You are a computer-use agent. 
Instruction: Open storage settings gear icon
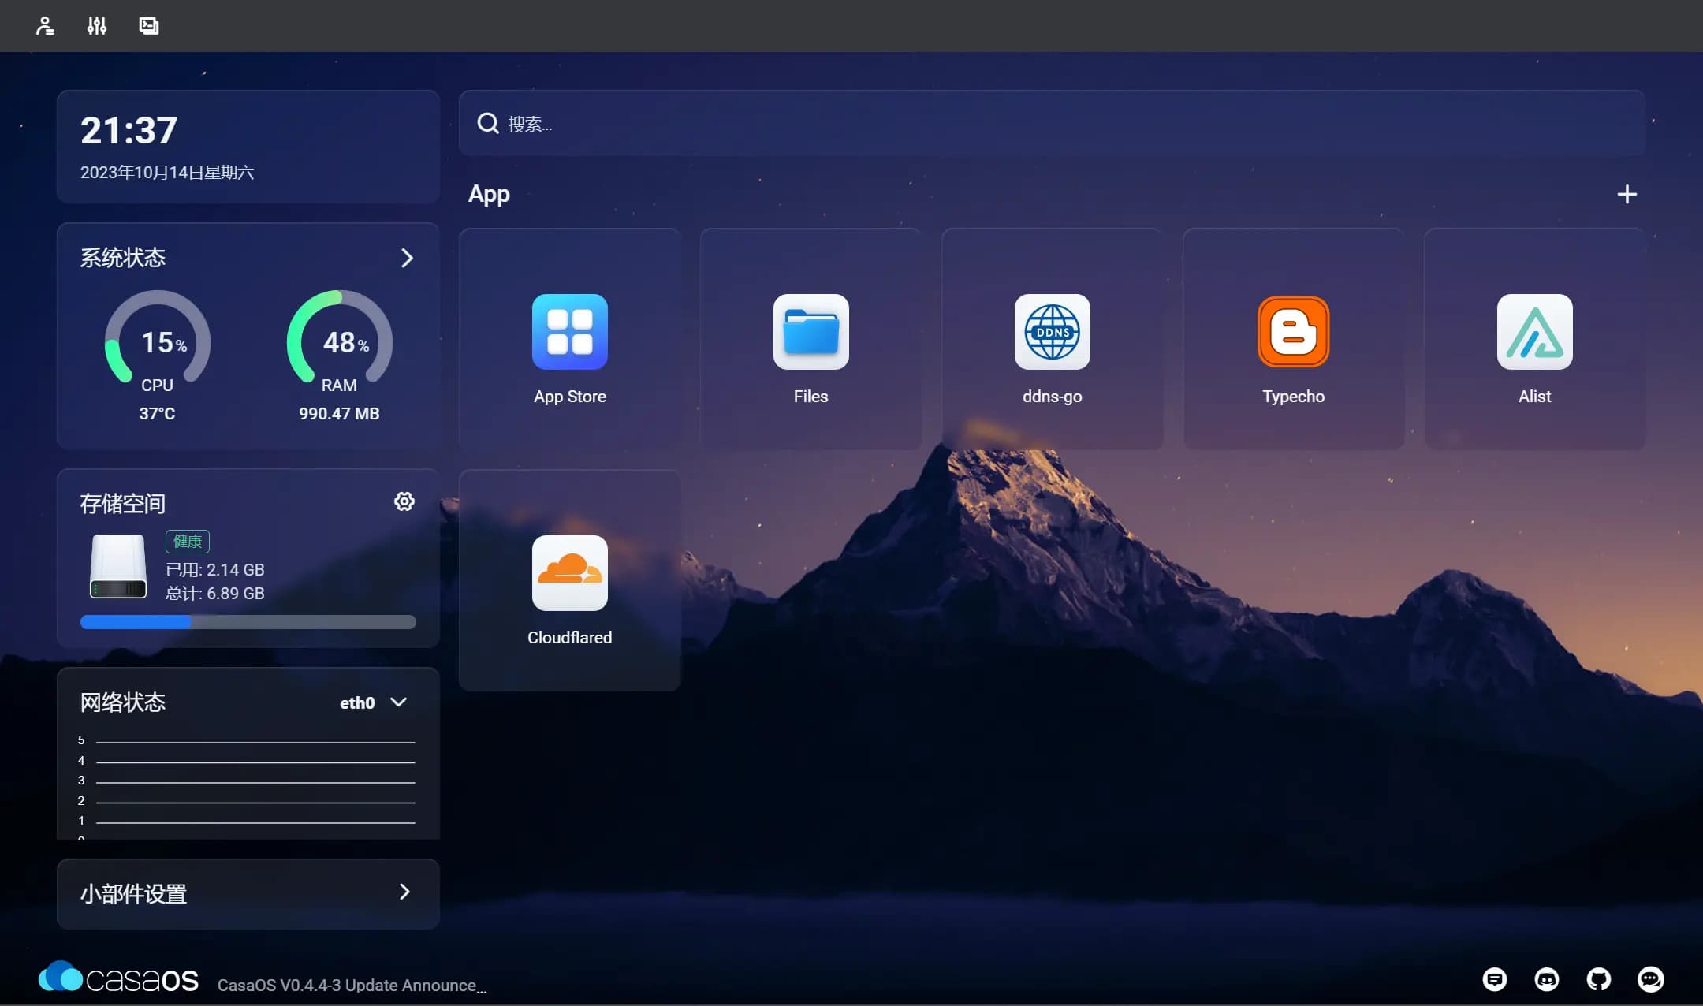(x=404, y=501)
